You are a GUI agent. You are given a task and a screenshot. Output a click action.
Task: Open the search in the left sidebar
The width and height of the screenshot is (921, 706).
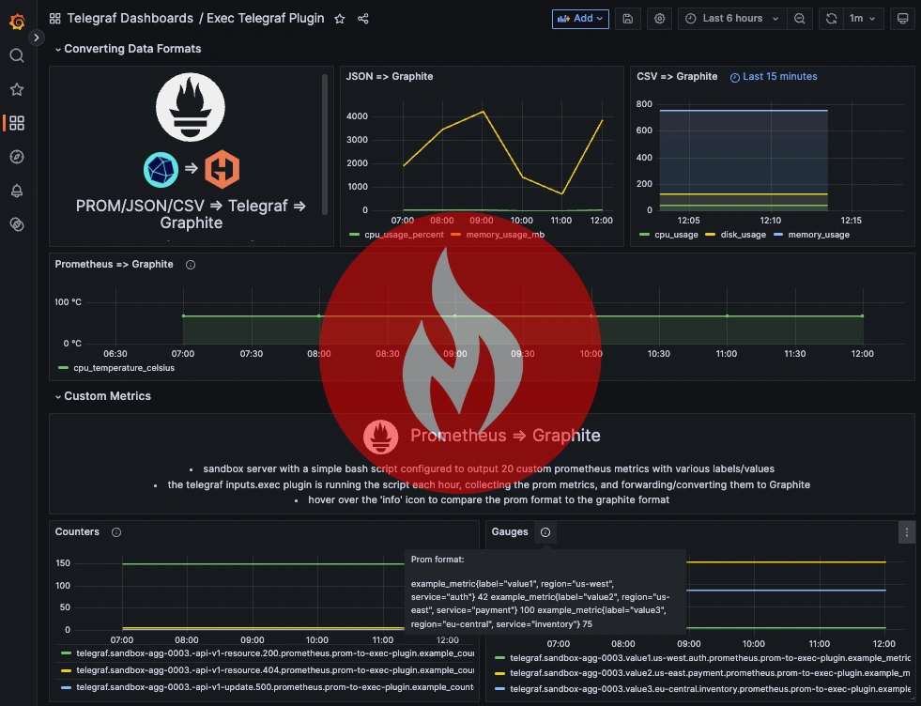click(17, 55)
